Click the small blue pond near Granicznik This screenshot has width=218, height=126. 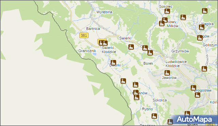tap(95, 54)
